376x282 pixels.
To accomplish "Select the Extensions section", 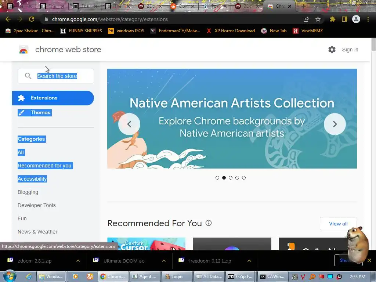I will (53, 98).
